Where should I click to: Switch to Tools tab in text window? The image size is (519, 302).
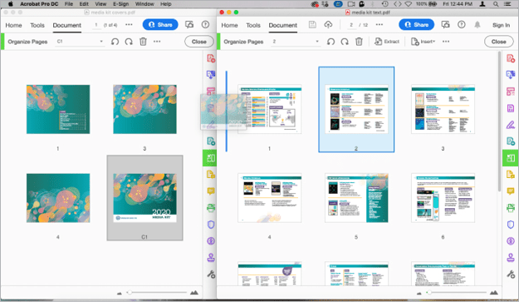(x=253, y=25)
